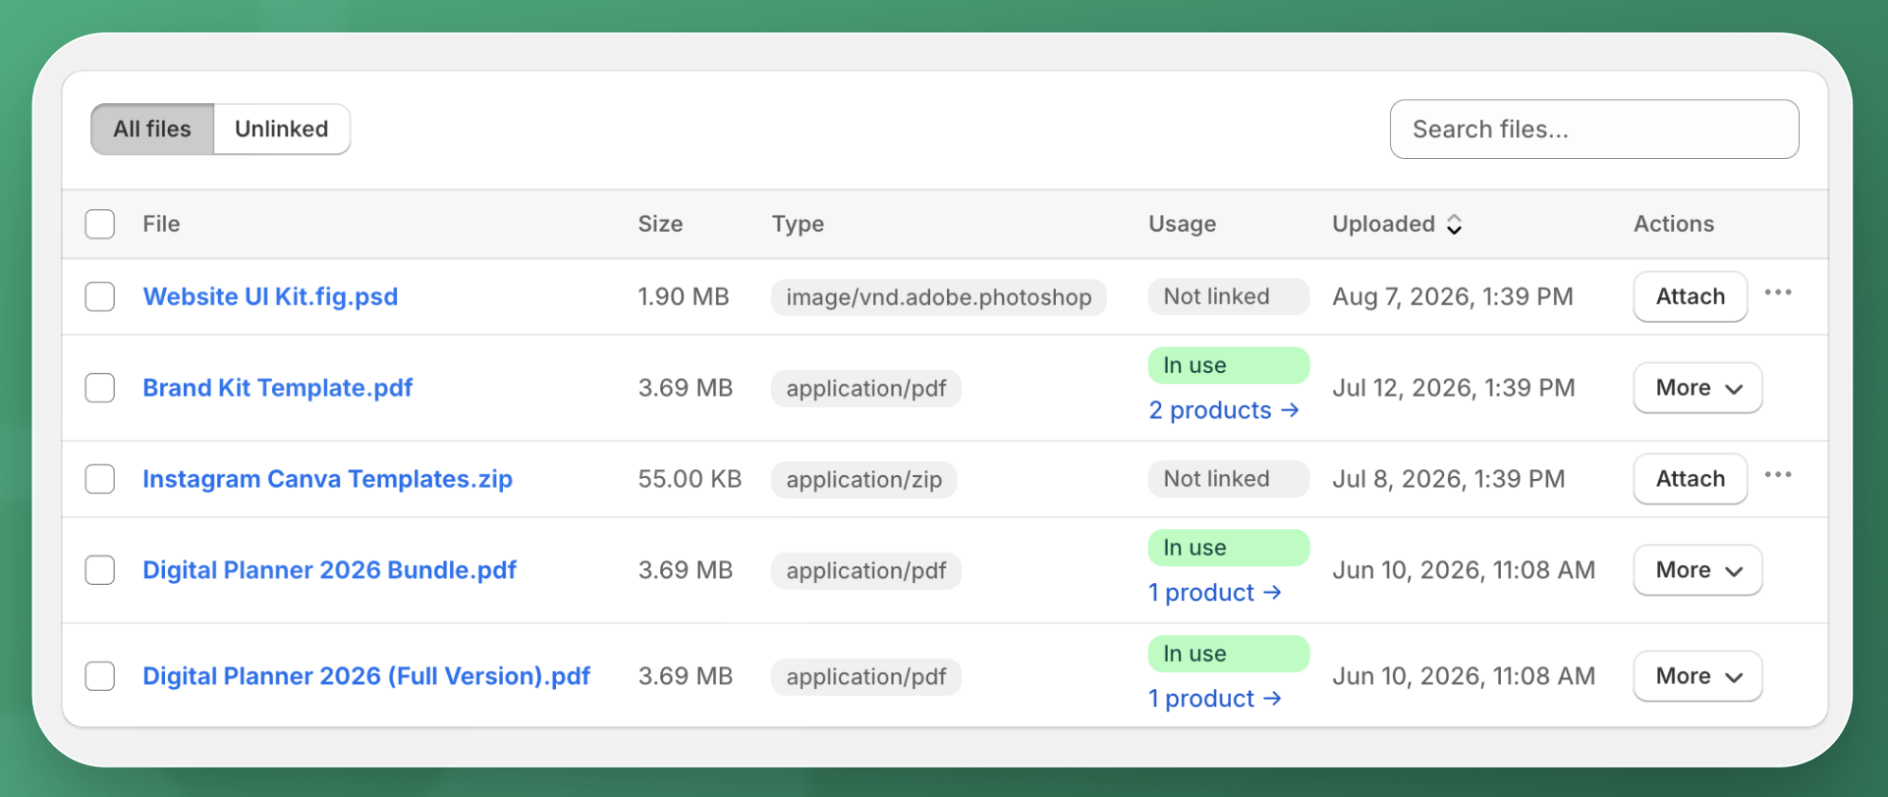Select the Digital Planner 2026 Bundle.pdf checkbox
The image size is (1888, 797).
tap(100, 570)
